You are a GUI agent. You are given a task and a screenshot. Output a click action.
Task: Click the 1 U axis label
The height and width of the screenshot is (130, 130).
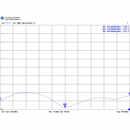(x=1, y=109)
